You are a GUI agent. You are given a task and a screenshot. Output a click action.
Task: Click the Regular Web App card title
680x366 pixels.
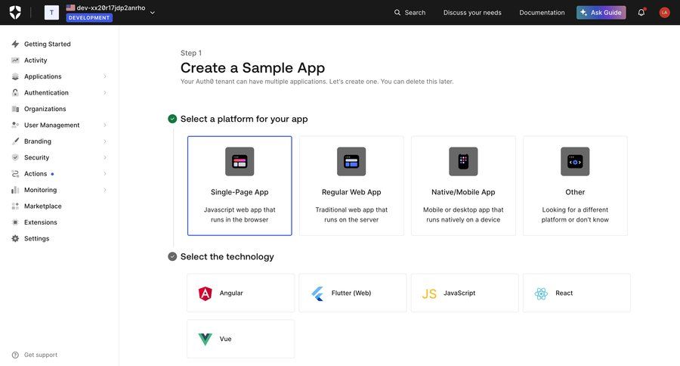[x=351, y=192]
